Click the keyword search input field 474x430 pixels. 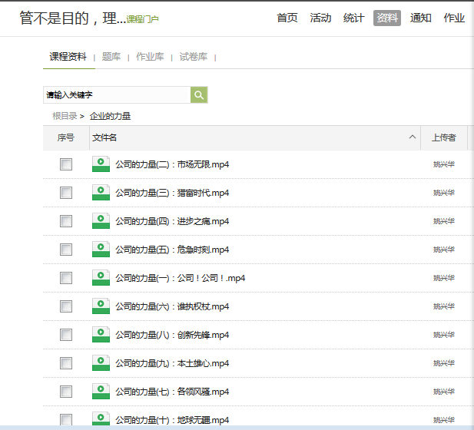click(116, 95)
